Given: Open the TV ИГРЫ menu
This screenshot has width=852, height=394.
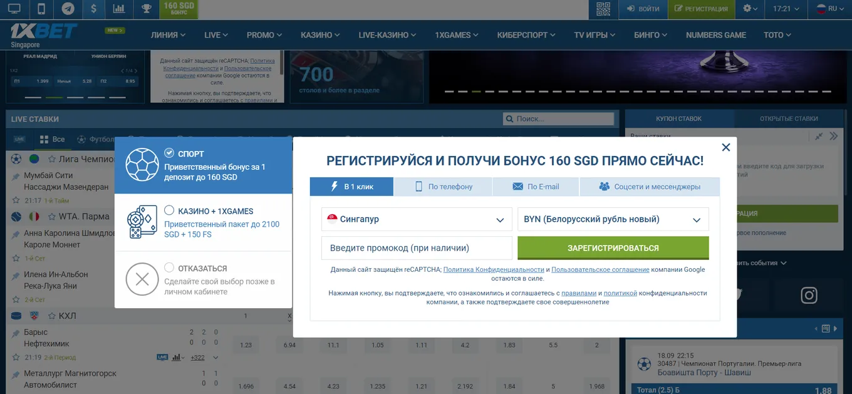Looking at the screenshot, I should (x=595, y=35).
